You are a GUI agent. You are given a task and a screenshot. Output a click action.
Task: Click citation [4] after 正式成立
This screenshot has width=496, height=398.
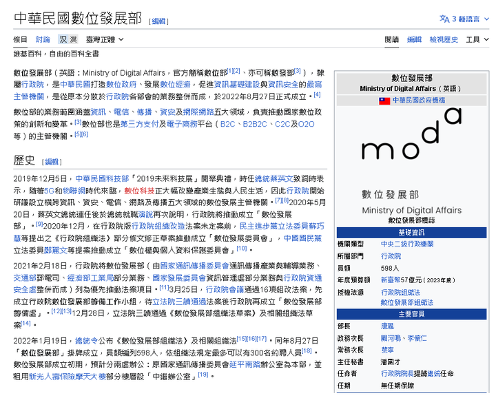point(317,94)
